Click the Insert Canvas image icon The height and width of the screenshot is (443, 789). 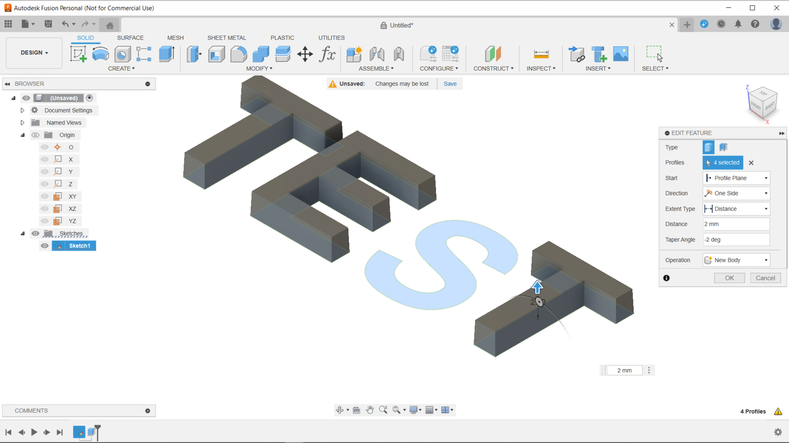[x=621, y=54]
